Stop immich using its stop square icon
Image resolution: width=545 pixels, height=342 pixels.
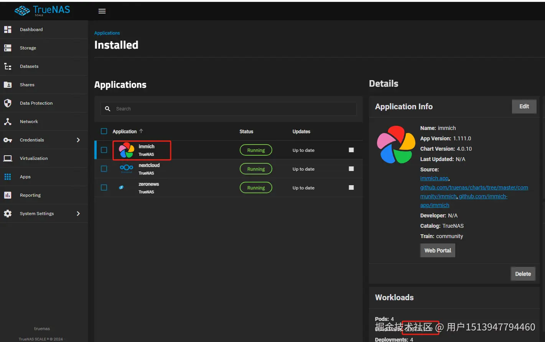[x=351, y=150]
